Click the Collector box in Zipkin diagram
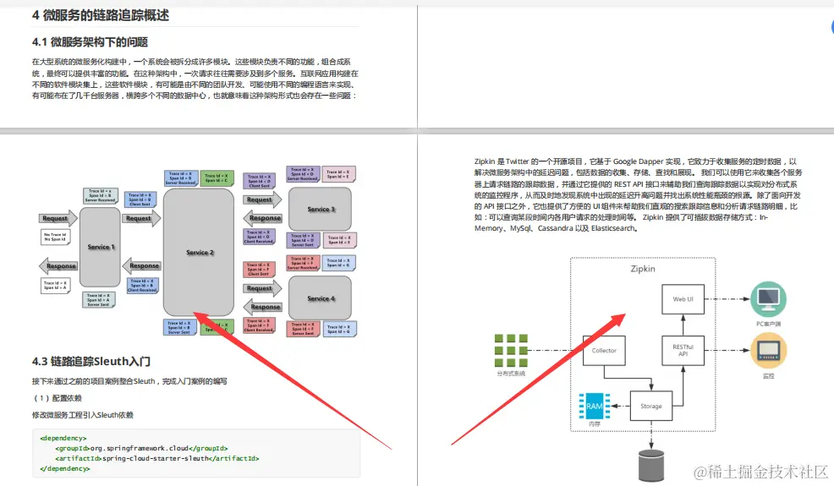834x486 pixels. point(604,351)
